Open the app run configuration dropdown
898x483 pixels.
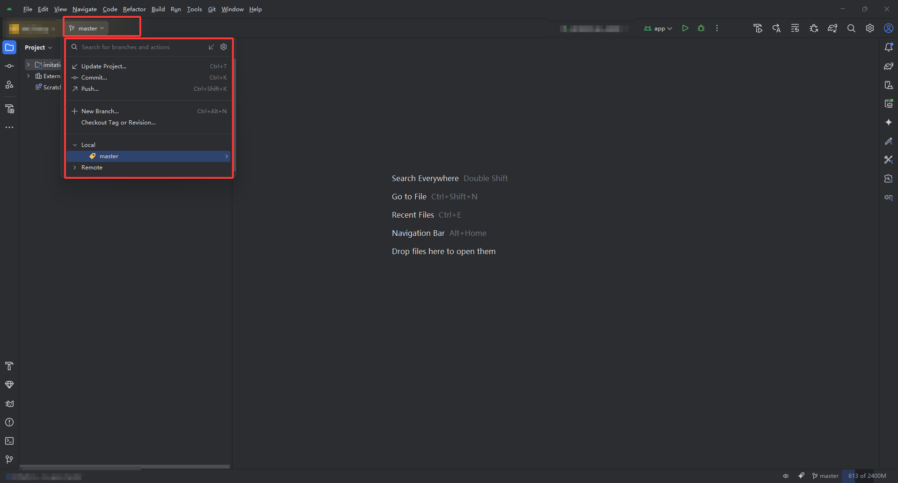click(658, 28)
